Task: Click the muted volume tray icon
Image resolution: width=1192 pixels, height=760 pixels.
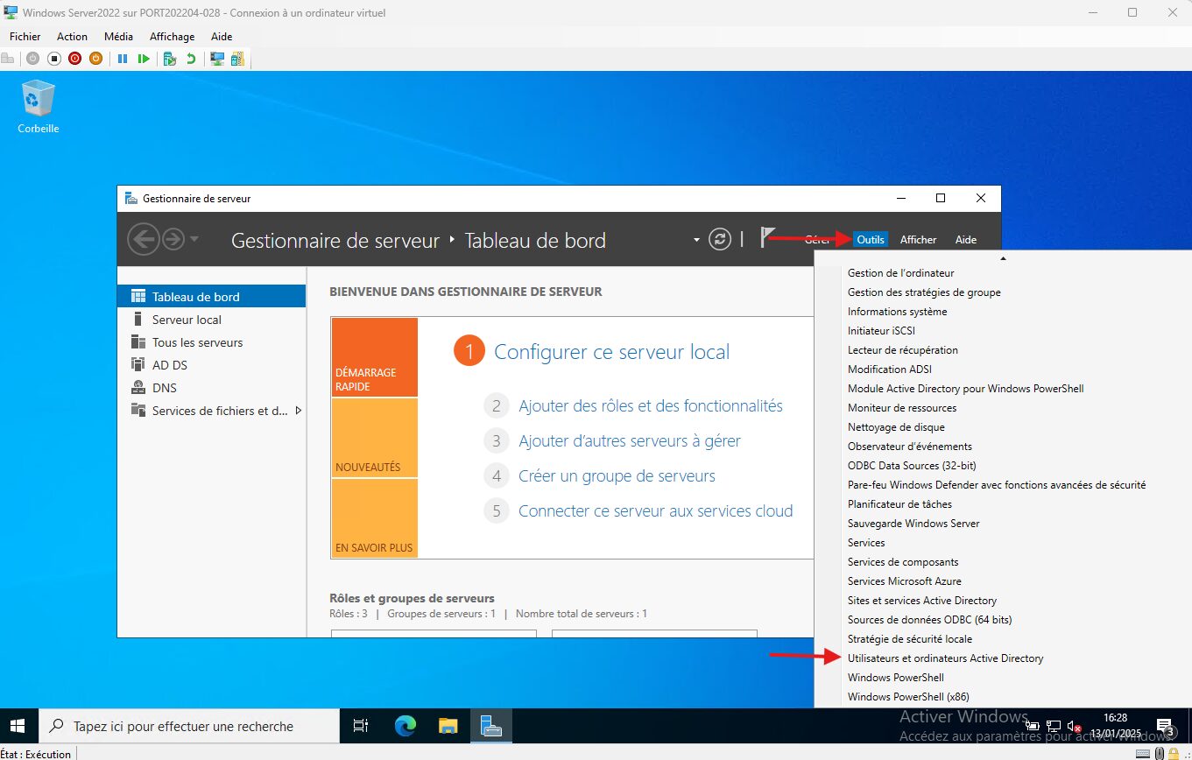Action: click(x=1074, y=726)
